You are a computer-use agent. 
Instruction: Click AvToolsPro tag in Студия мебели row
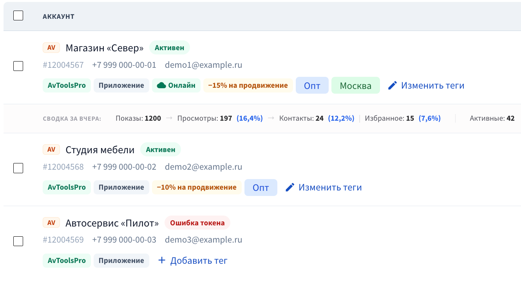tap(67, 187)
